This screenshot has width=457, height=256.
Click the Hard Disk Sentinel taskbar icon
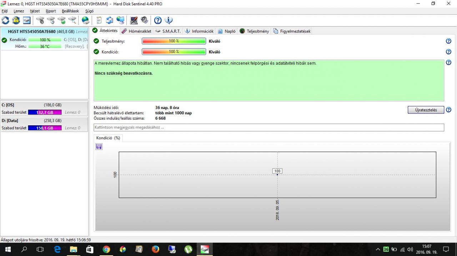pos(205,249)
